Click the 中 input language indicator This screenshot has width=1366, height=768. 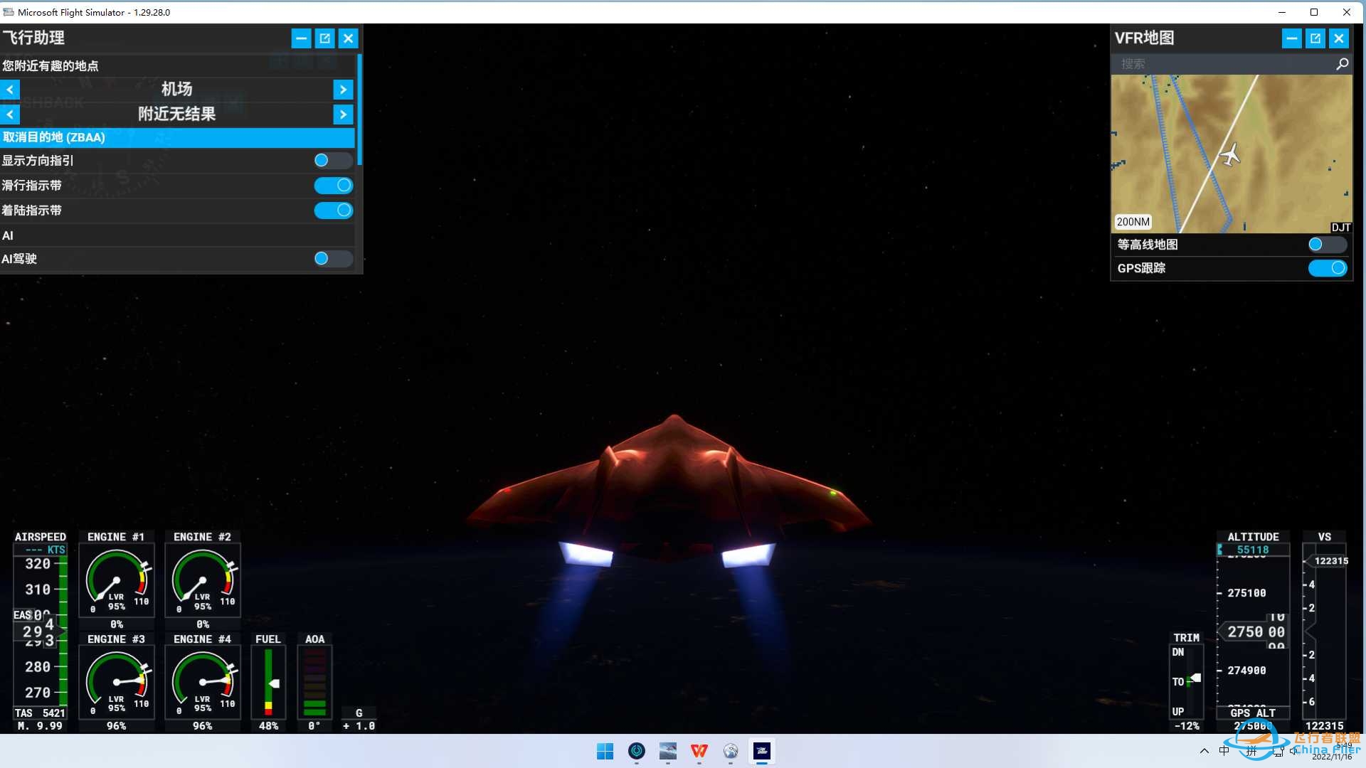coord(1224,751)
